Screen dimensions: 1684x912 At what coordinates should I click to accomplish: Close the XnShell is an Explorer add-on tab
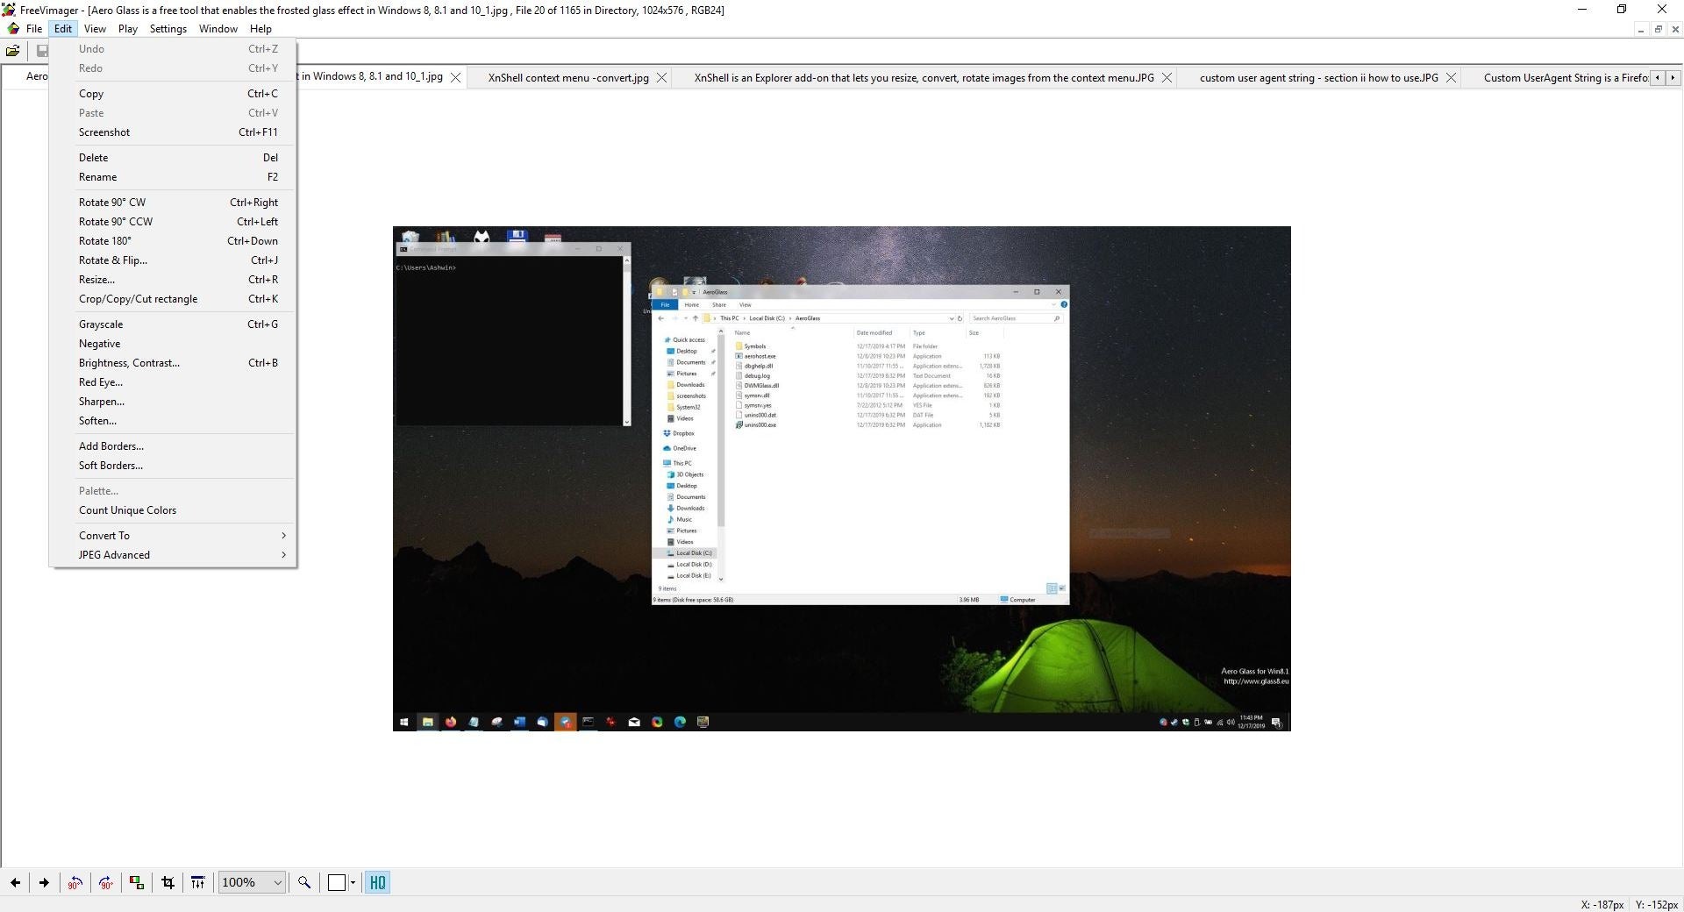click(1167, 77)
